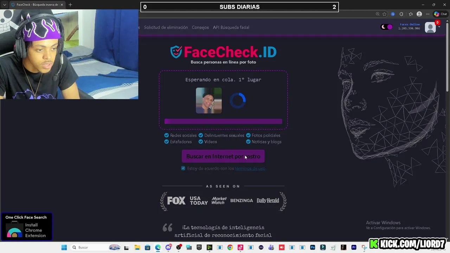The height and width of the screenshot is (253, 450).
Task: Toggle the Redes sociales check
Action: (167, 135)
